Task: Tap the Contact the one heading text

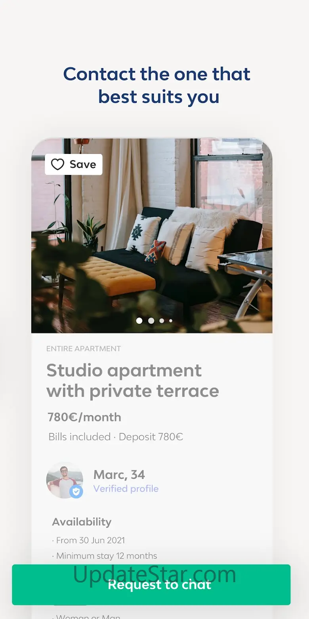Action: pyautogui.click(x=157, y=85)
